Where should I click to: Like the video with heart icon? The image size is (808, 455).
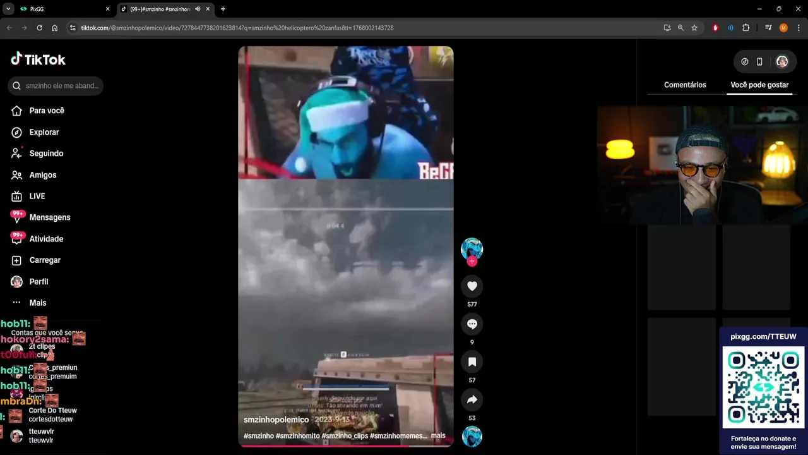coord(472,286)
